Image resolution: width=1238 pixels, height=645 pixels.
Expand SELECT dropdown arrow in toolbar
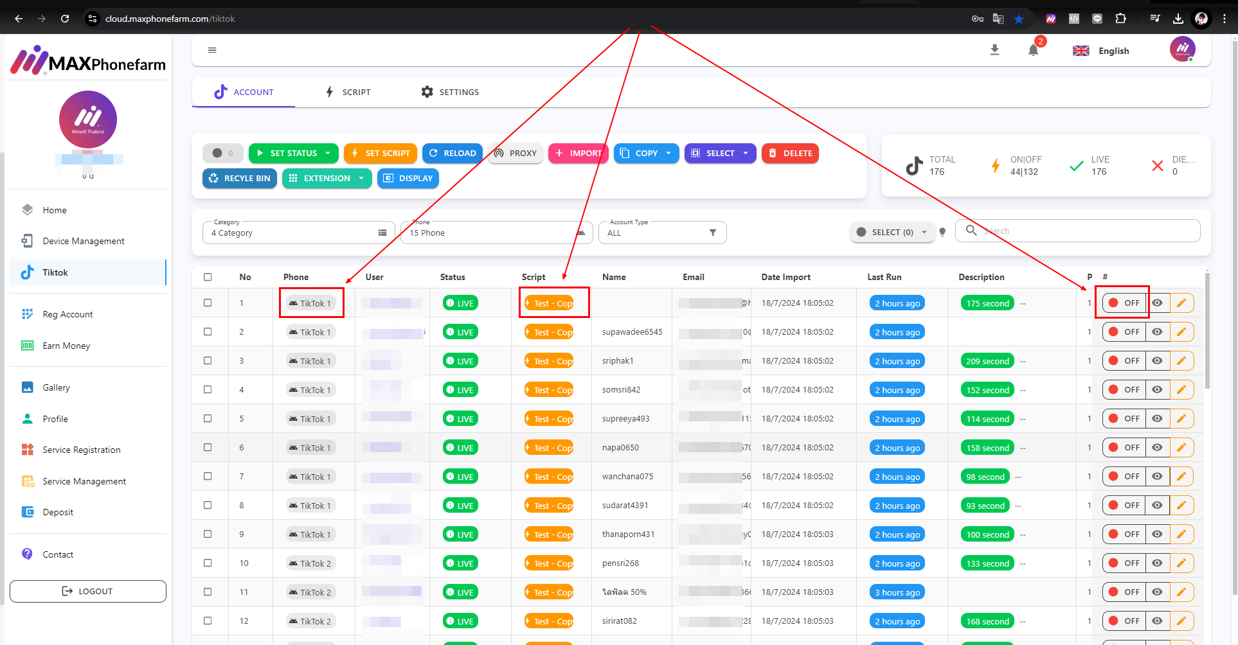[x=746, y=153]
